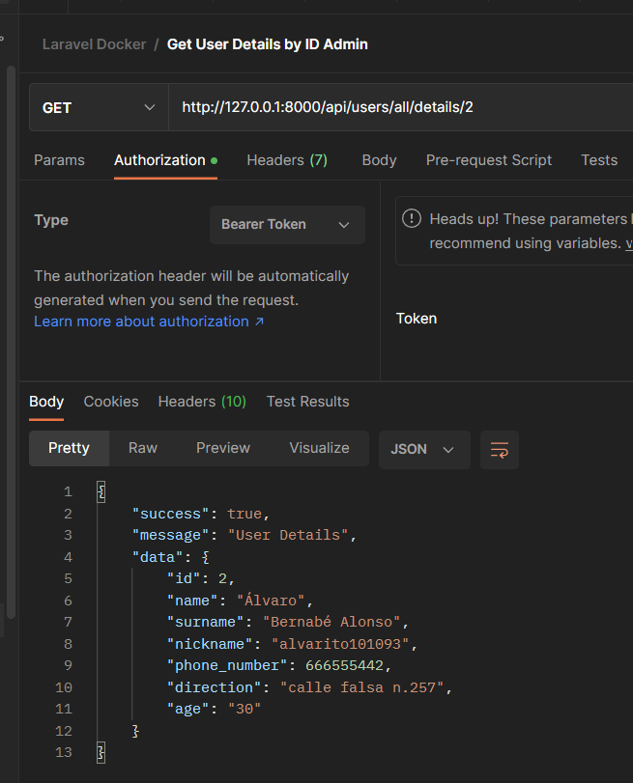Toggle line wrapping in the response viewer
This screenshot has height=783, width=633.
click(x=499, y=450)
